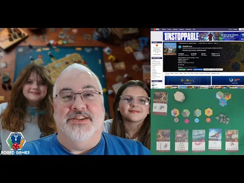Viewport: 244px width, 183px height.
Task: Expand the More tab dropdown
Action: (218, 73)
